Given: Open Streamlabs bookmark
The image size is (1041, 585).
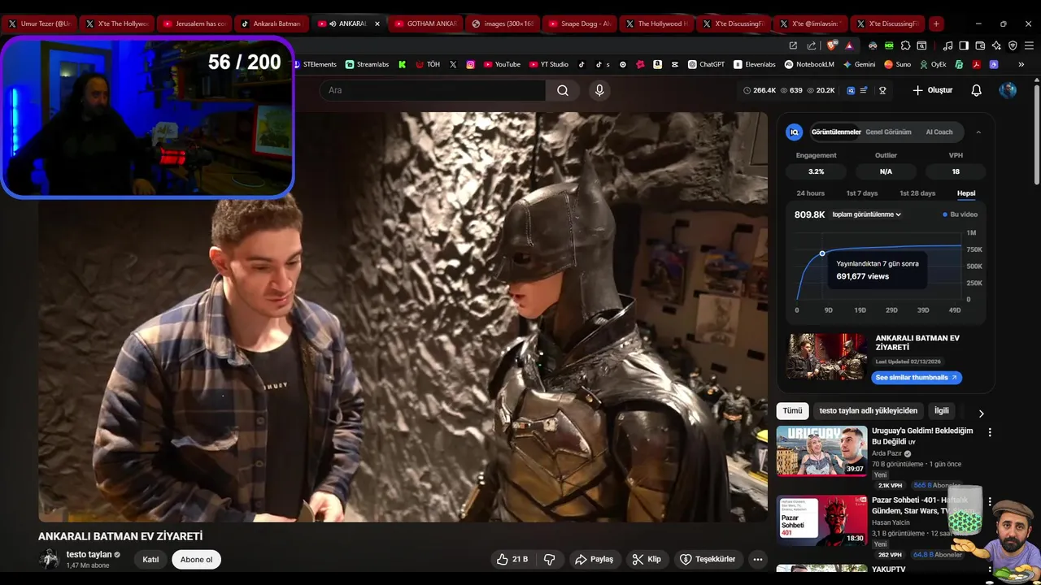Looking at the screenshot, I should pos(367,64).
